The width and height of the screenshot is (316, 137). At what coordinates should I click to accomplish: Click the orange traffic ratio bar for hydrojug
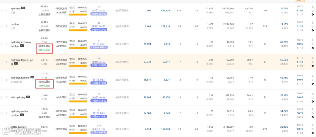(x=78, y=15)
